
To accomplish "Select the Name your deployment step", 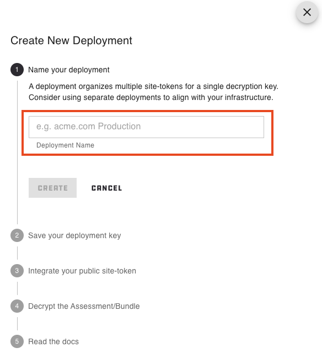I will point(69,70).
